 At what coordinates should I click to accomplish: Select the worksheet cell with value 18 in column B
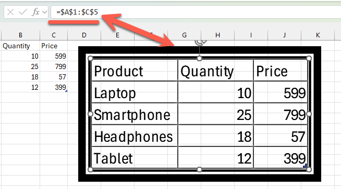click(20, 77)
